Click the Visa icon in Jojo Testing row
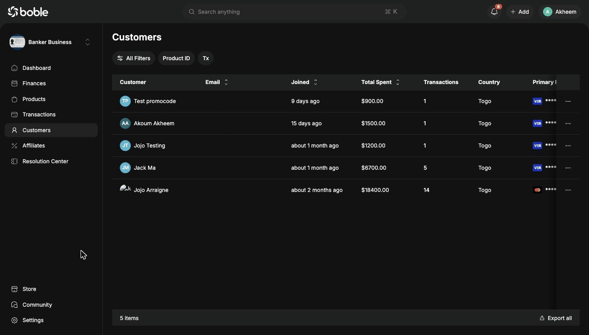 click(x=537, y=145)
